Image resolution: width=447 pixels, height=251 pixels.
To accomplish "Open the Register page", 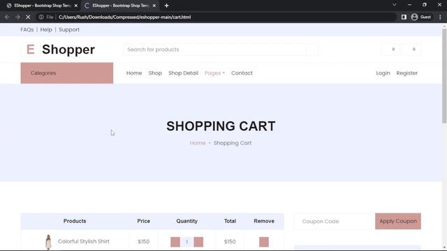I will point(406,73).
